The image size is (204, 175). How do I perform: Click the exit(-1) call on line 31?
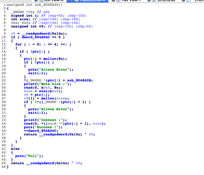(x=37, y=113)
